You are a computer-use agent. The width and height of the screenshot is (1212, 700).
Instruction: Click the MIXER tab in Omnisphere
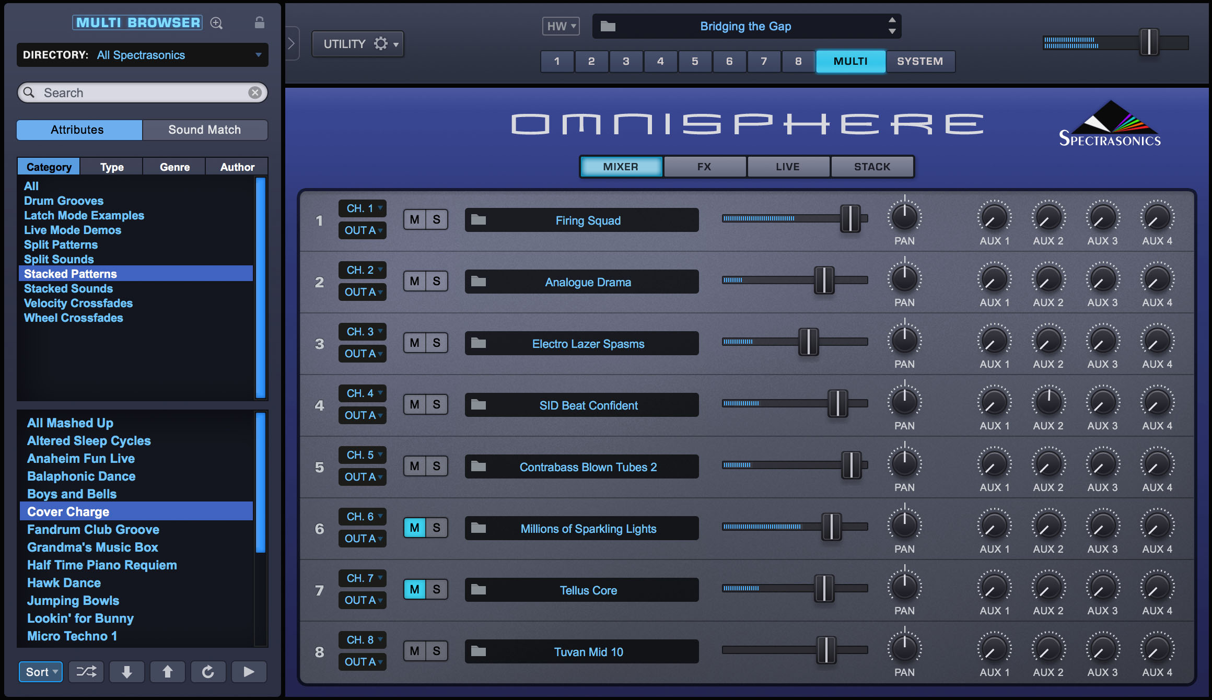pos(622,165)
